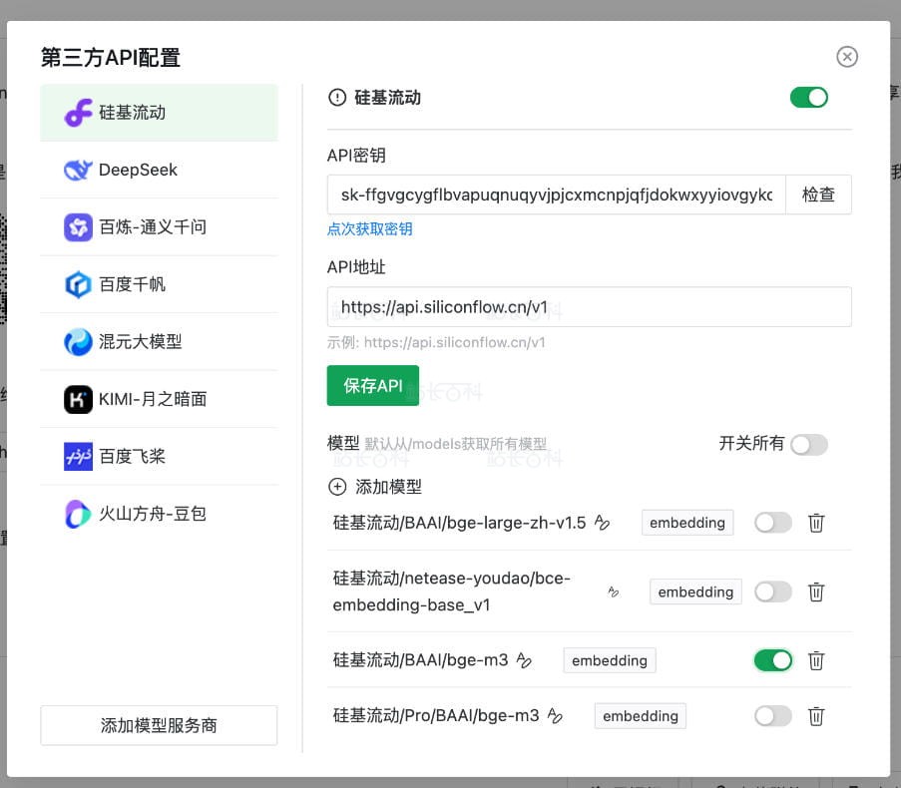Switch to 混元大模型 provider

pos(160,342)
